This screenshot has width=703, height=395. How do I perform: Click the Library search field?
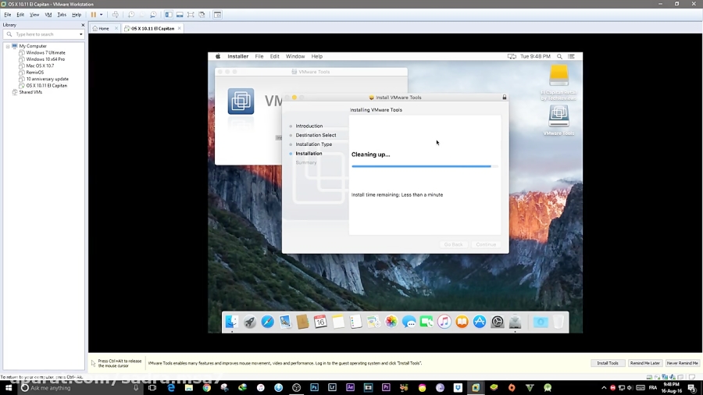pyautogui.click(x=44, y=34)
